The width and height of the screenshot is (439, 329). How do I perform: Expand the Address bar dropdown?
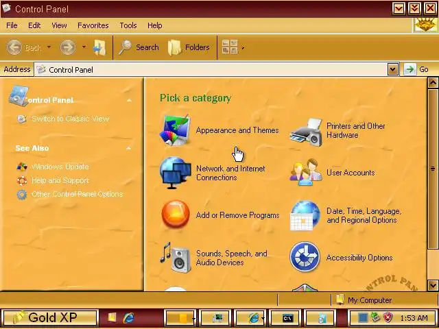coord(393,69)
